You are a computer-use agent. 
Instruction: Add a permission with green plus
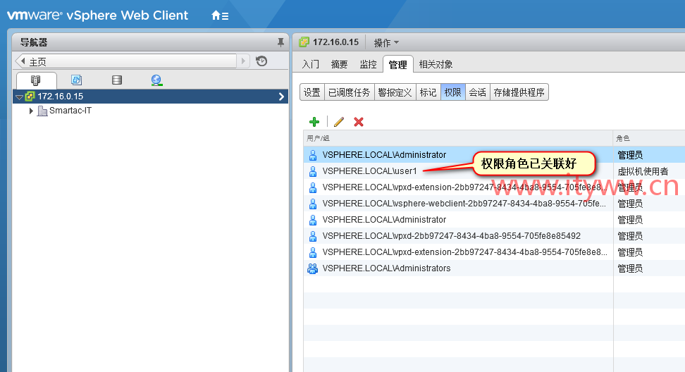[314, 122]
